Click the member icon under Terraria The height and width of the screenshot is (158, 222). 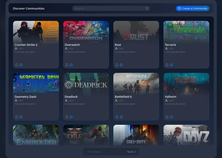pos(166,49)
